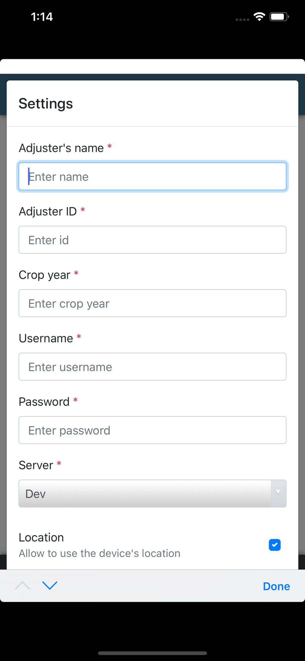Tap the status bar clock showing 1:14
The width and height of the screenshot is (305, 661).
pos(42,17)
